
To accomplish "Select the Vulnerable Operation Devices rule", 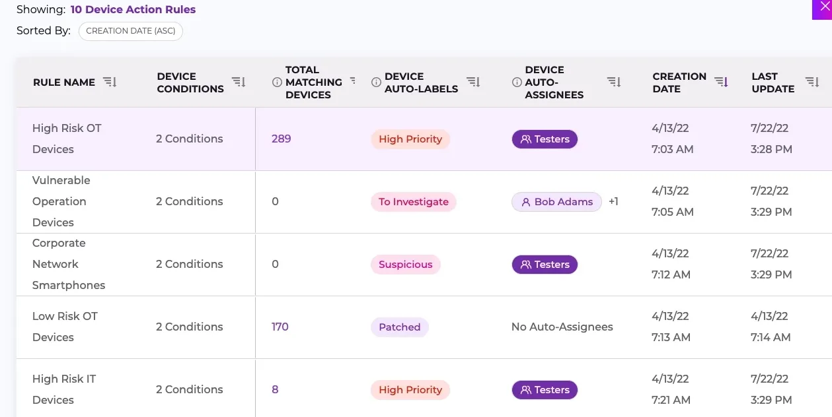I will click(61, 201).
